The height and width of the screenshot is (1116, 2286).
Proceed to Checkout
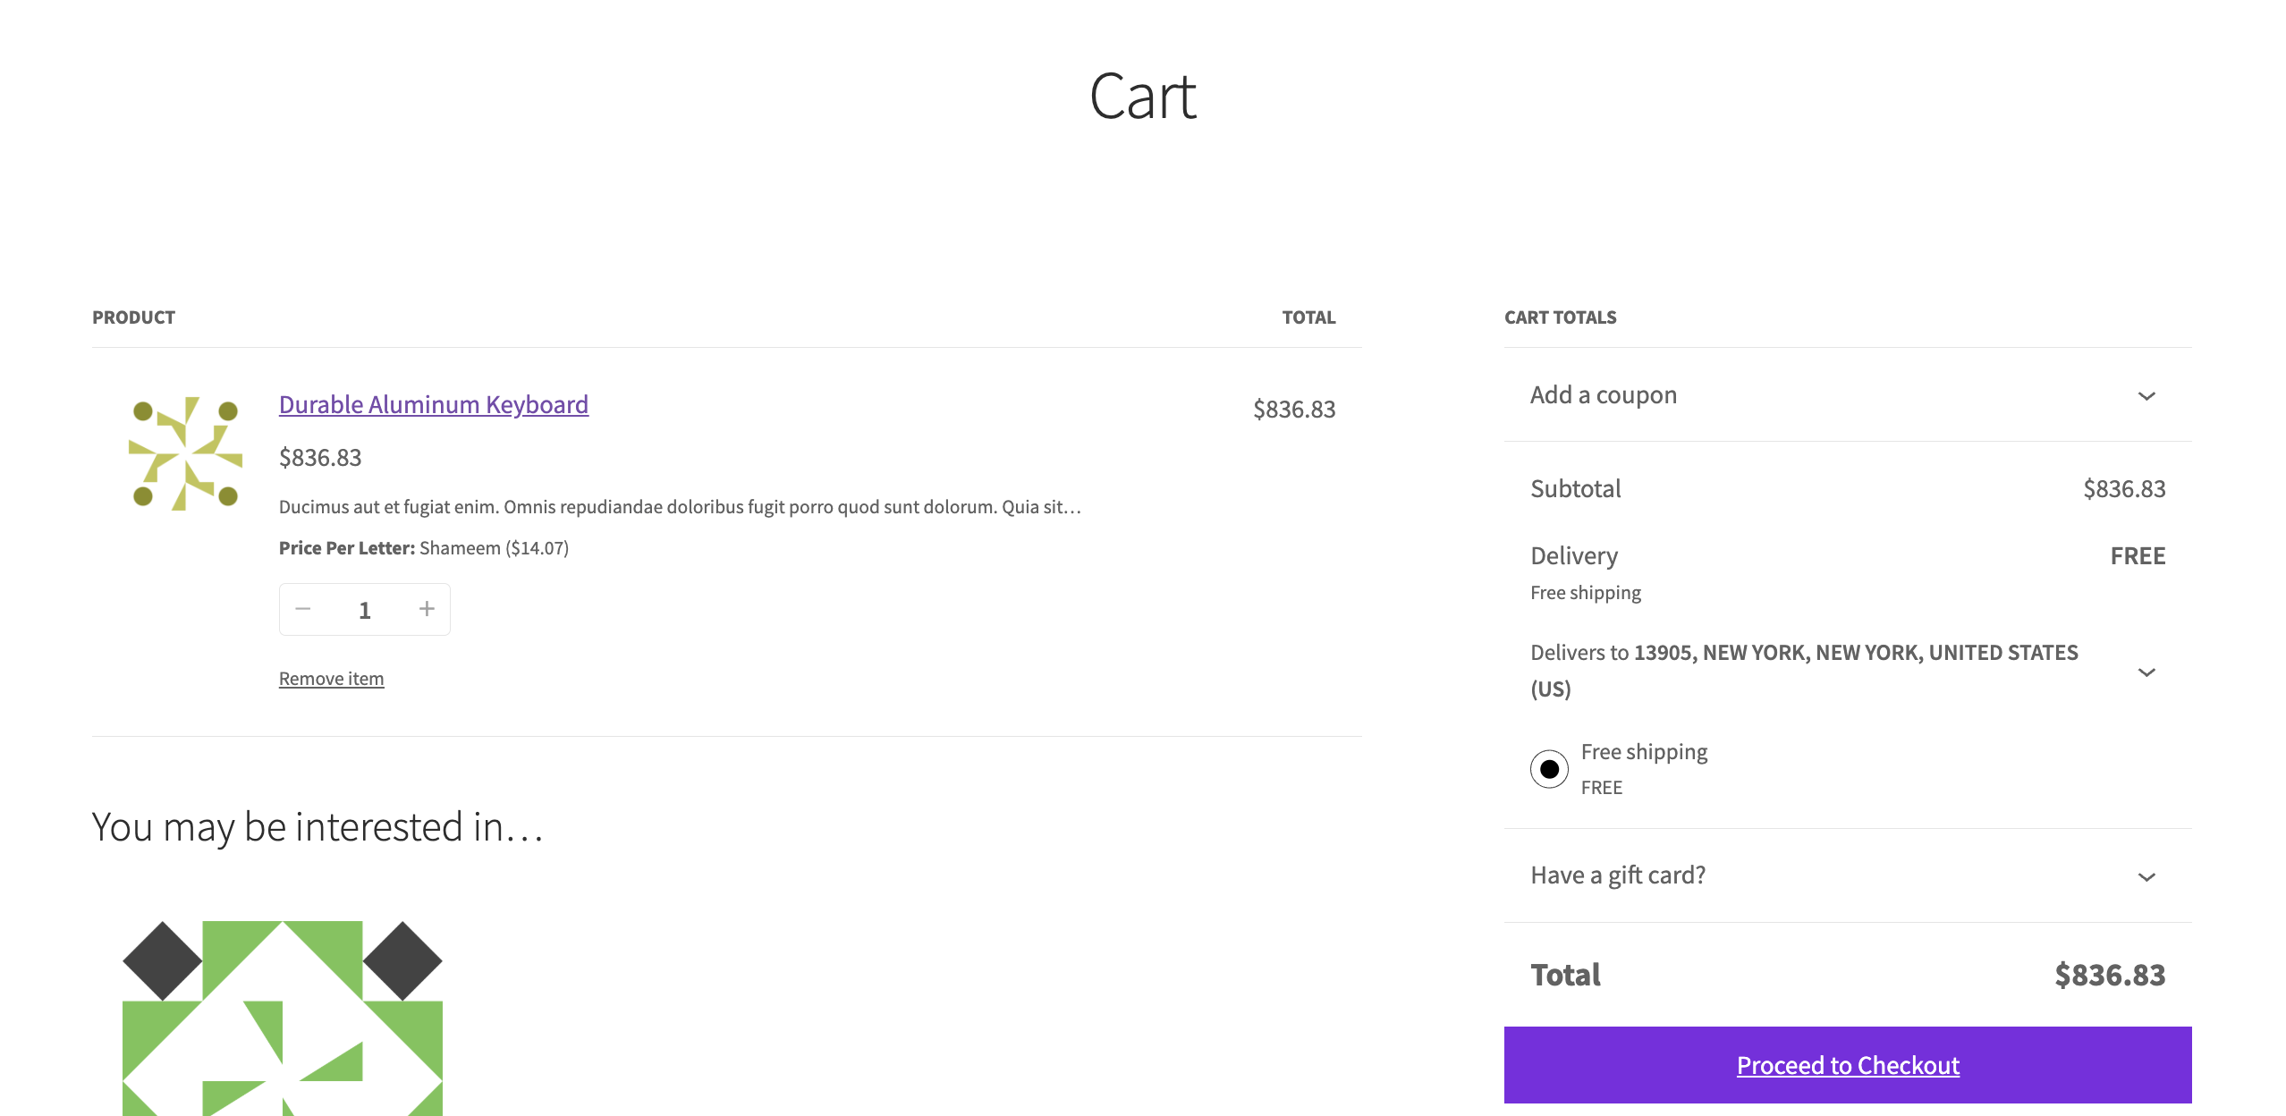pyautogui.click(x=1847, y=1065)
